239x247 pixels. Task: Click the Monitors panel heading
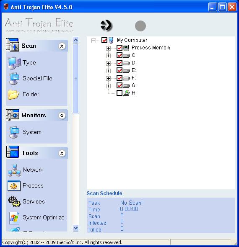34,115
